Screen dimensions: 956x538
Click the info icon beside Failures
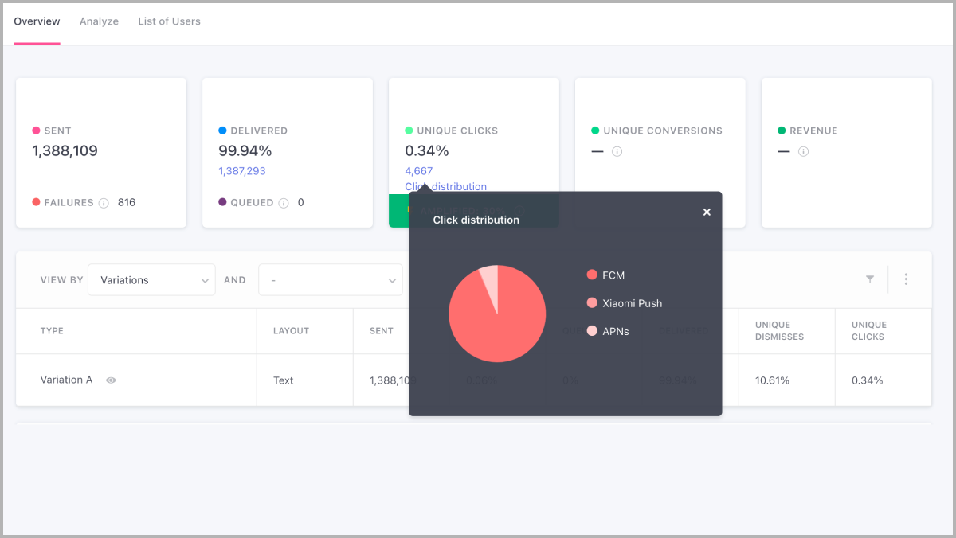click(x=104, y=203)
